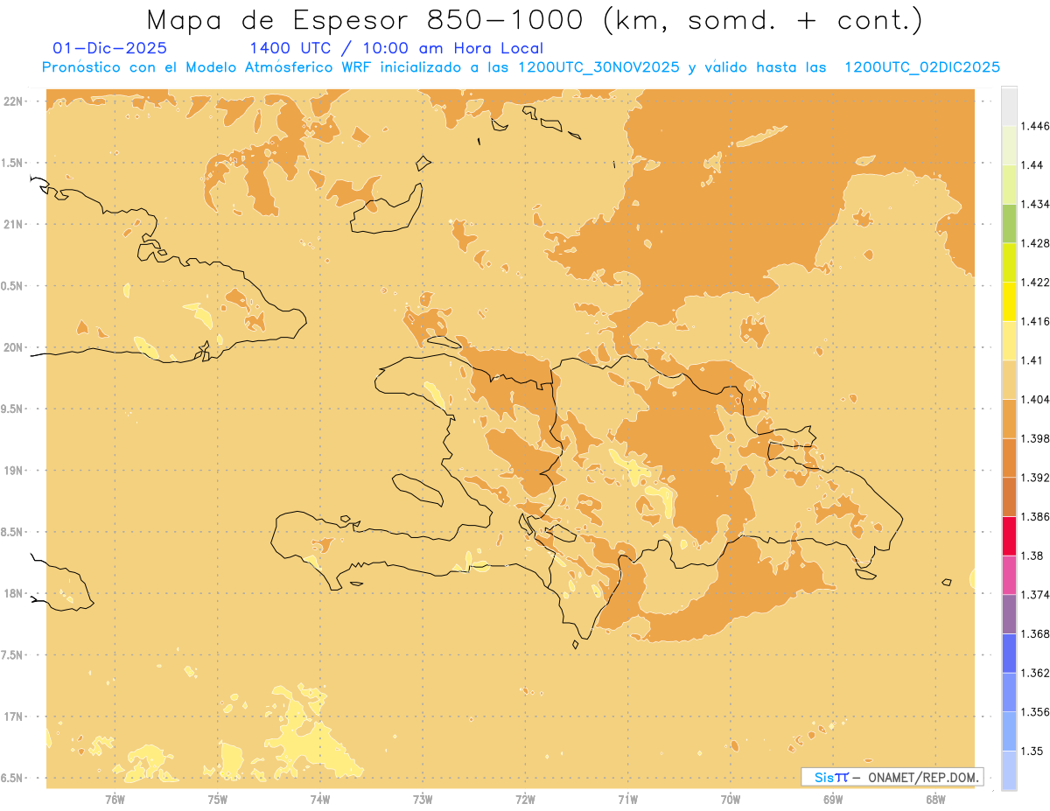The height and width of the screenshot is (811, 1050).
Task: Click the '22N' latitude axis label
Action: pos(12,101)
